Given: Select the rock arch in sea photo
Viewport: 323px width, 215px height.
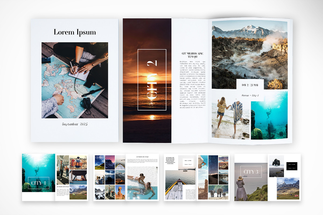Looking at the screenshot, I should (276, 166).
